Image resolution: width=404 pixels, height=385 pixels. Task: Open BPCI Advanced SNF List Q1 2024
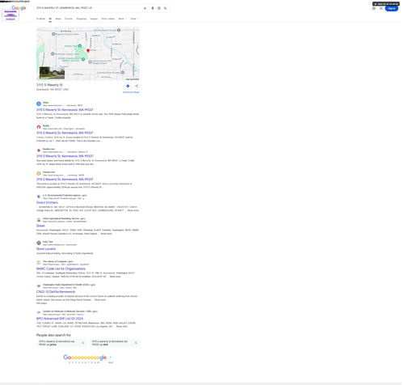tap(60, 319)
